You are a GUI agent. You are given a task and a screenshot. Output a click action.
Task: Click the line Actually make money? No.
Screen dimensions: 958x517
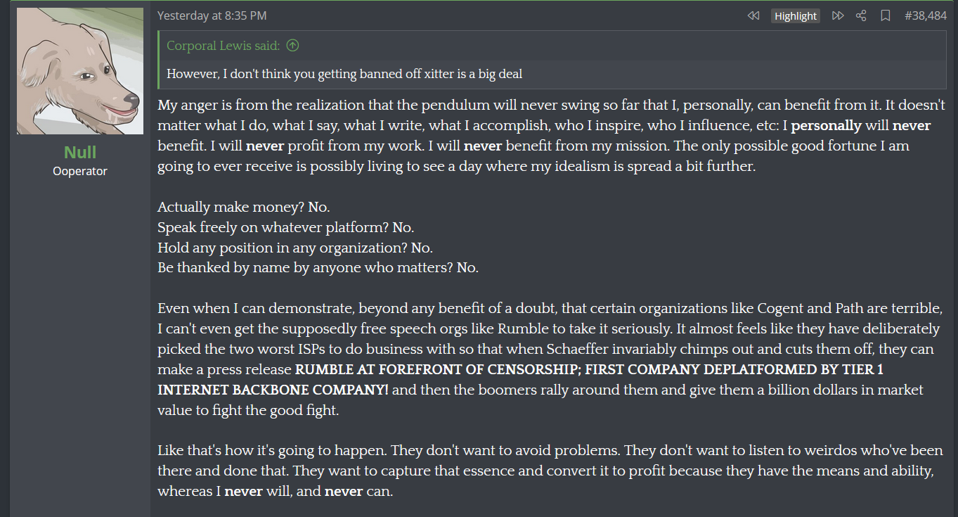coord(243,207)
